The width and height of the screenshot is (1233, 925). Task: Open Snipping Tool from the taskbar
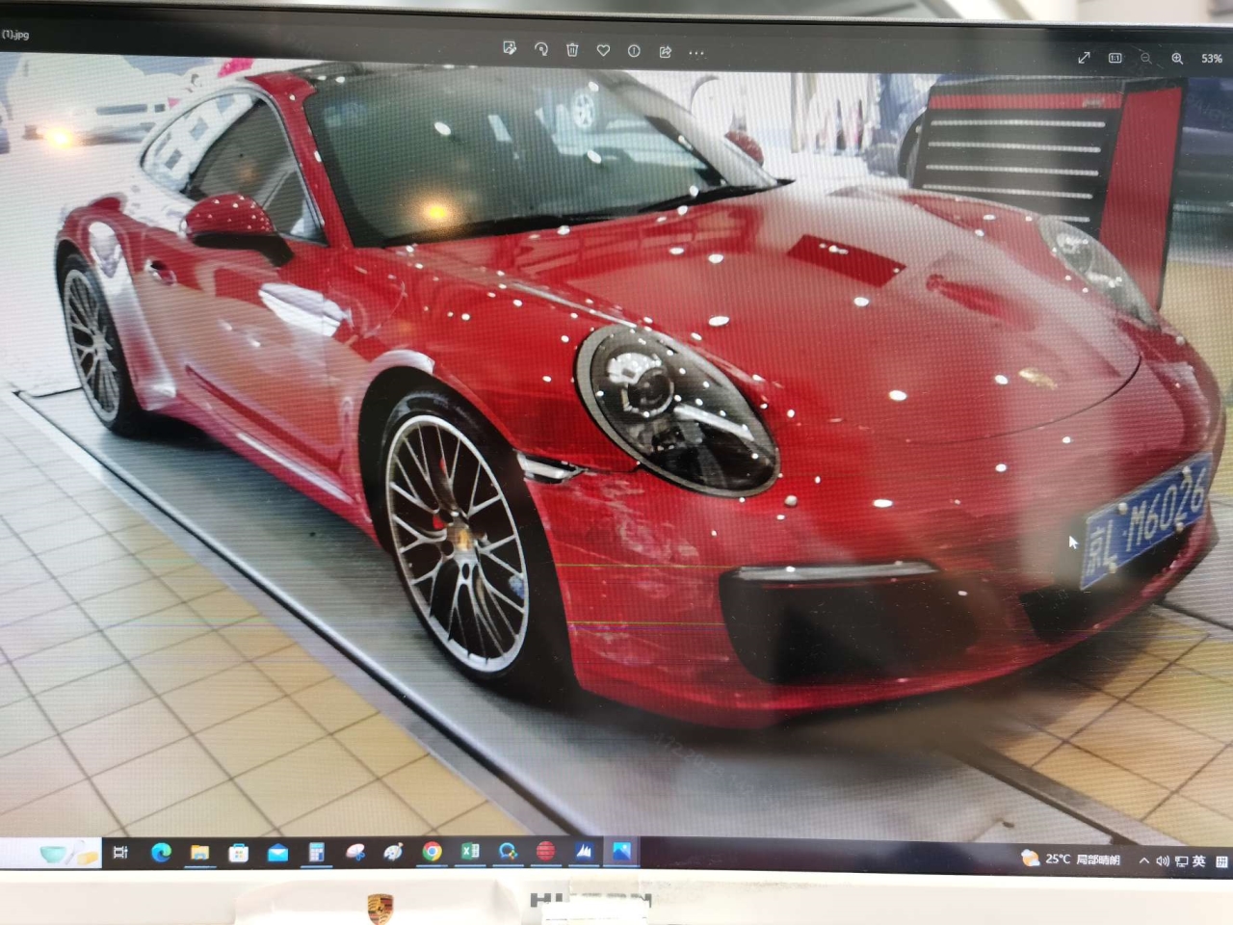pyautogui.click(x=354, y=853)
